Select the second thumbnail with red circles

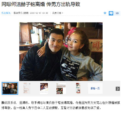(27, 88)
